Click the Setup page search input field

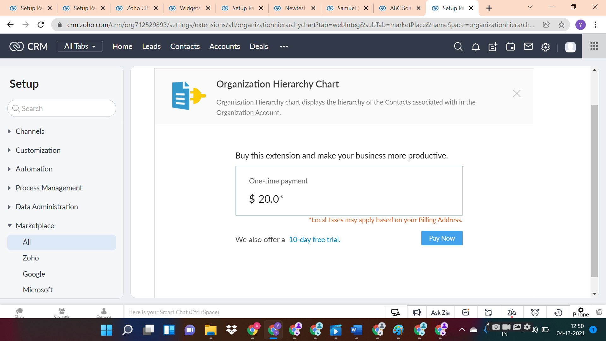pyautogui.click(x=62, y=108)
